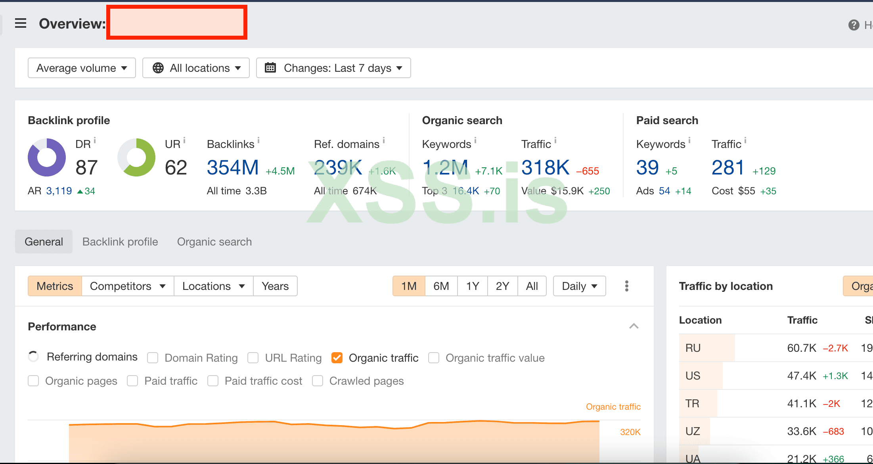Expand the All locations dropdown

[196, 68]
